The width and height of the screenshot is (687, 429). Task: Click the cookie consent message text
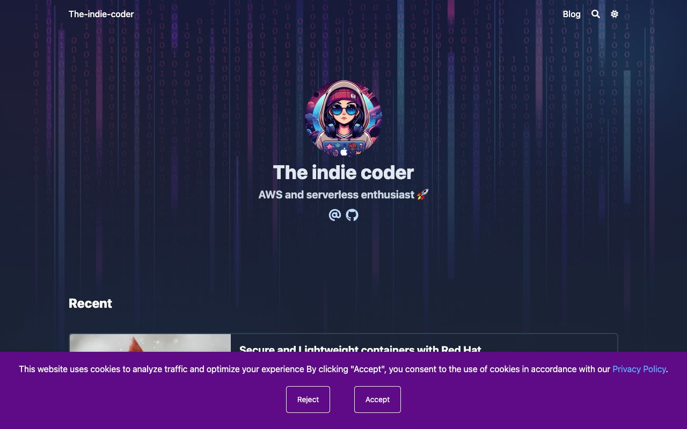tap(315, 369)
